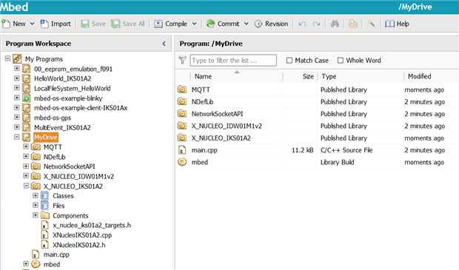This screenshot has width=459, height=270.
Task: Click the binoculars Find icon
Action: click(x=335, y=24)
